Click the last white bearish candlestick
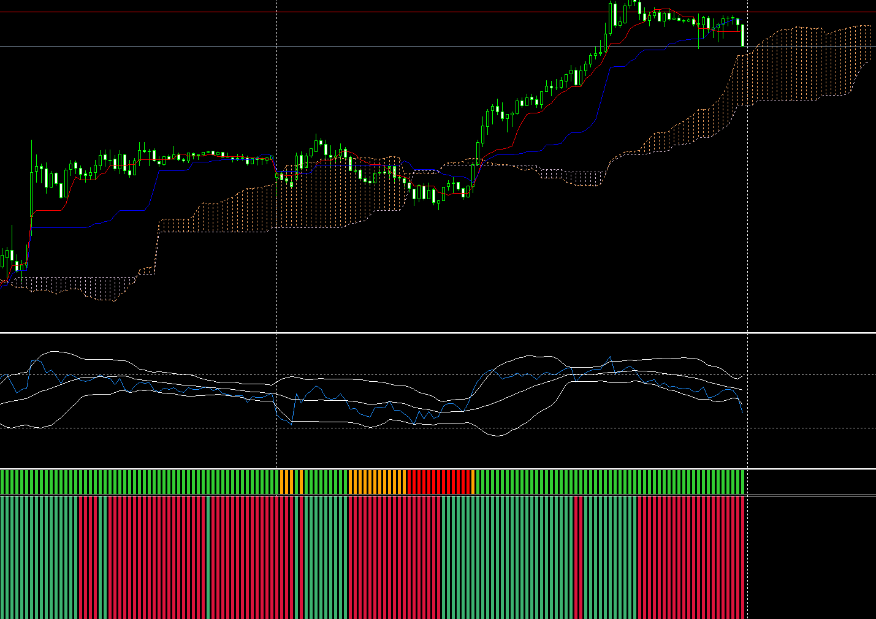 [x=742, y=35]
